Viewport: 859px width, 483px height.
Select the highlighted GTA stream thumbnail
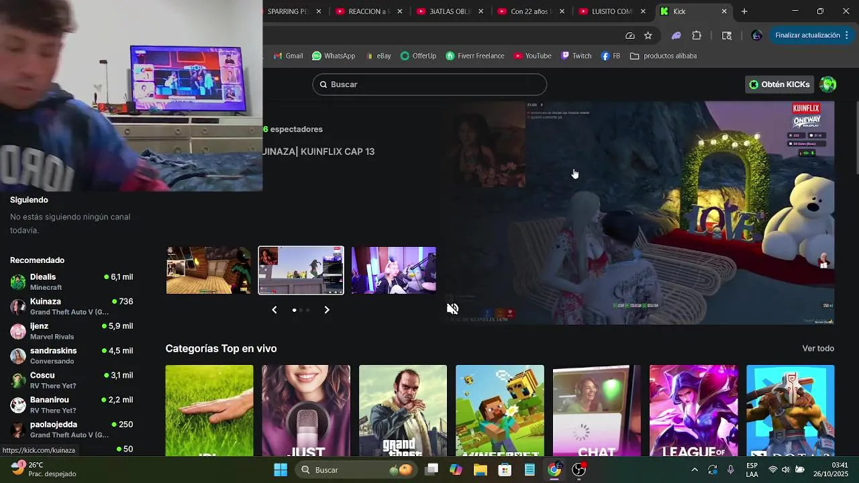click(x=301, y=270)
